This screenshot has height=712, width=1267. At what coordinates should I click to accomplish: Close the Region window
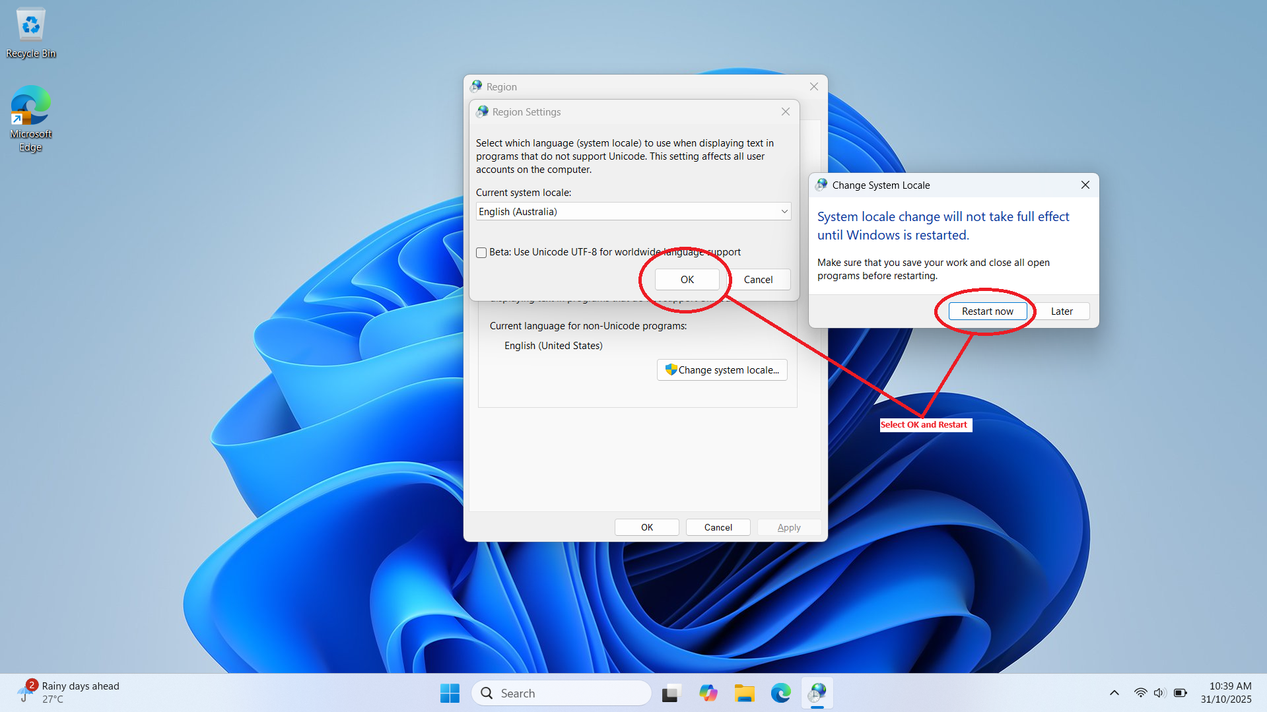813,86
